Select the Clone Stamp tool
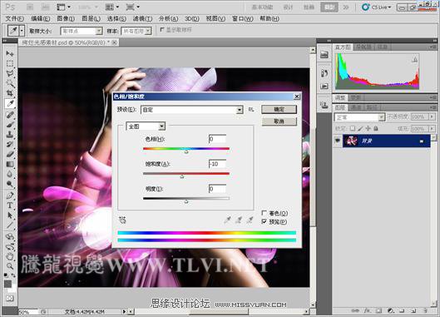This screenshot has height=317, width=440. (x=10, y=134)
